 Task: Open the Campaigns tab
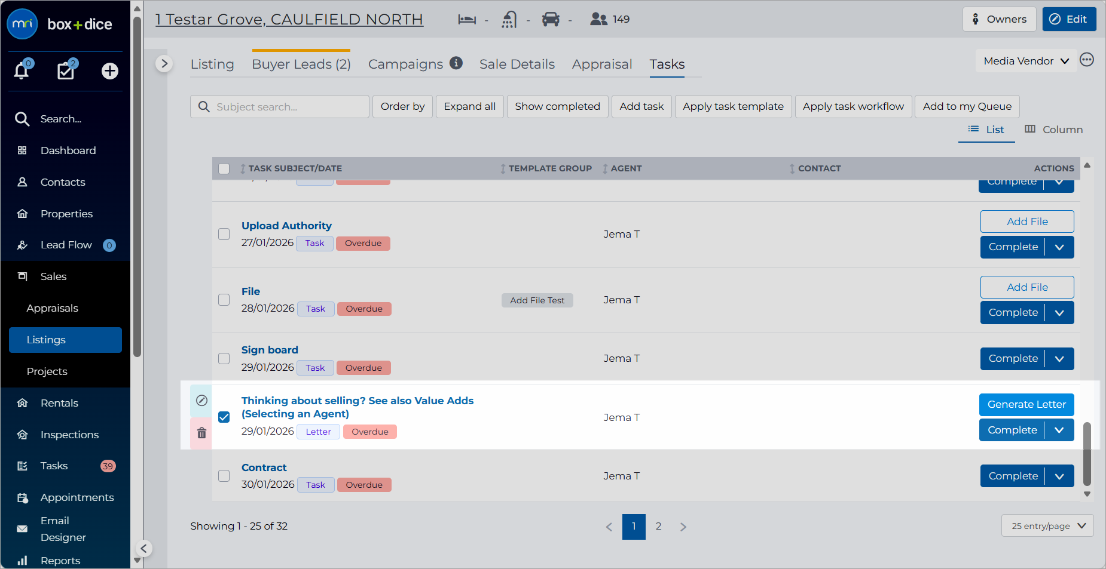[x=406, y=64]
